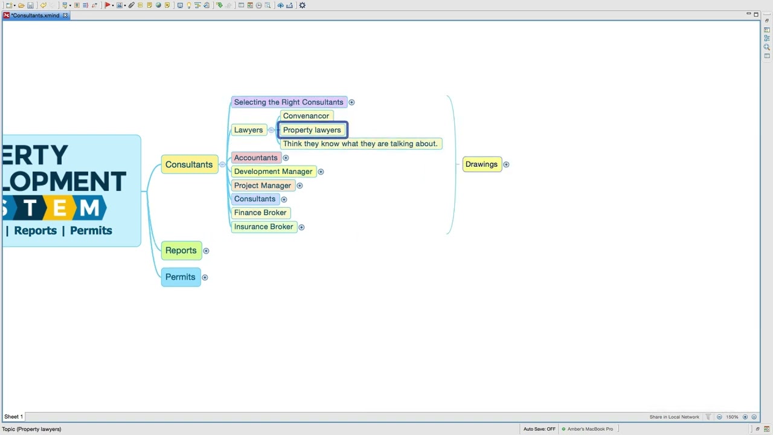Click the Insert subtopic toolbar icon
Screen dimensions: 773x435
65,5
